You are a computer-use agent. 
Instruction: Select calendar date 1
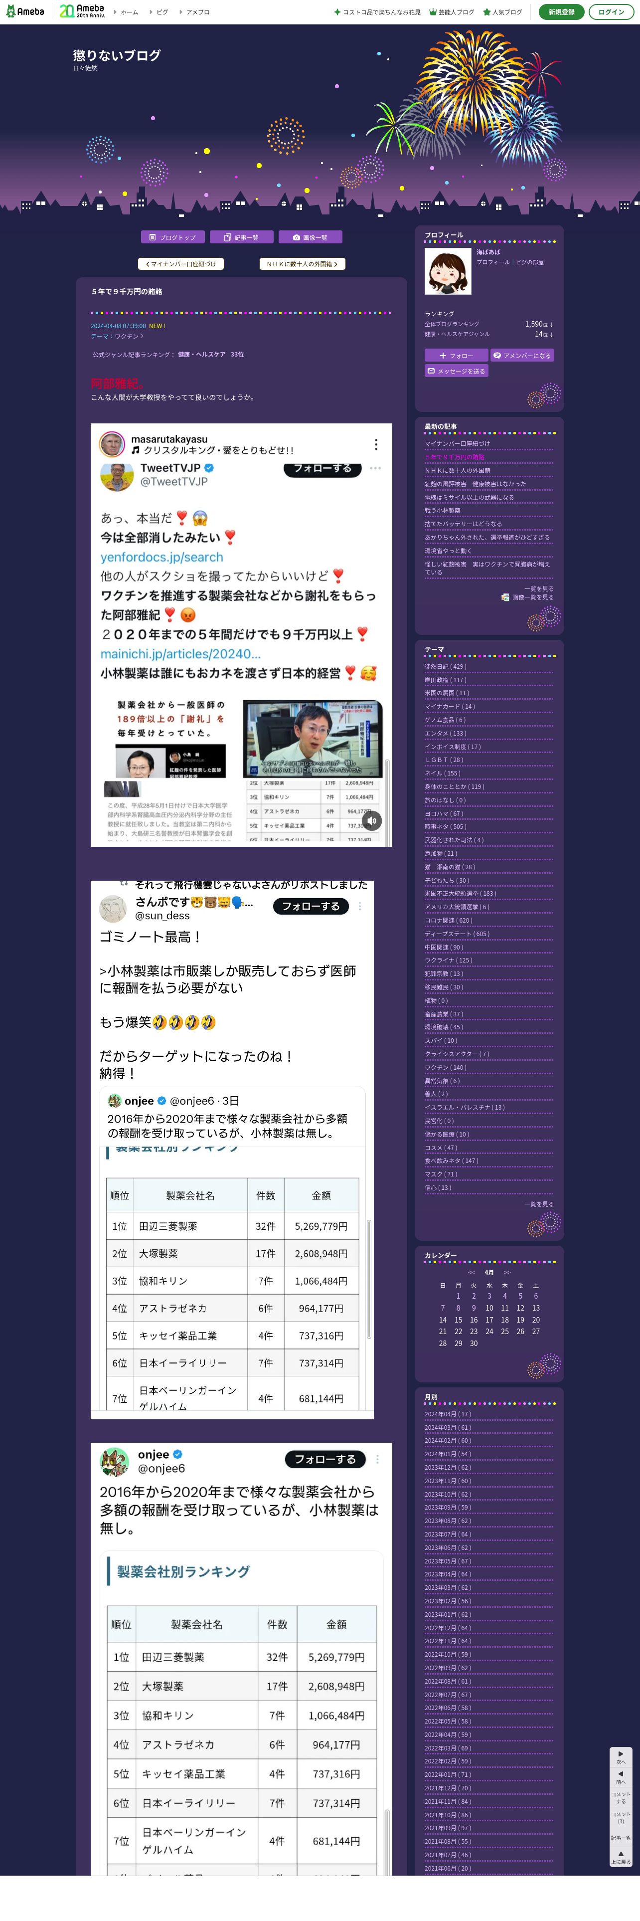click(x=458, y=1296)
